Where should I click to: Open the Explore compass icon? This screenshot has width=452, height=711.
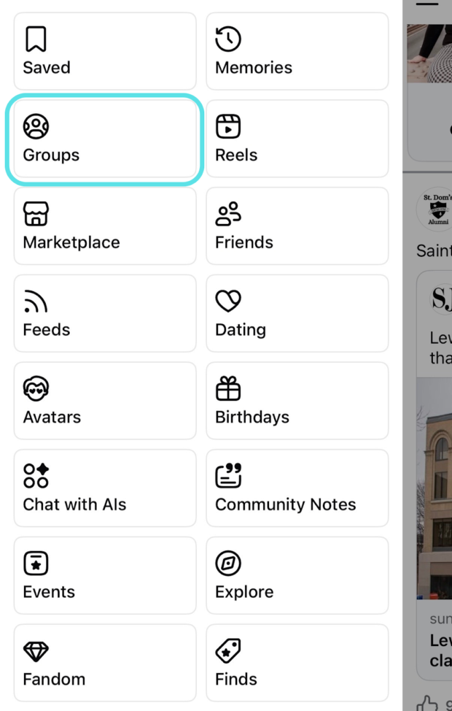228,564
